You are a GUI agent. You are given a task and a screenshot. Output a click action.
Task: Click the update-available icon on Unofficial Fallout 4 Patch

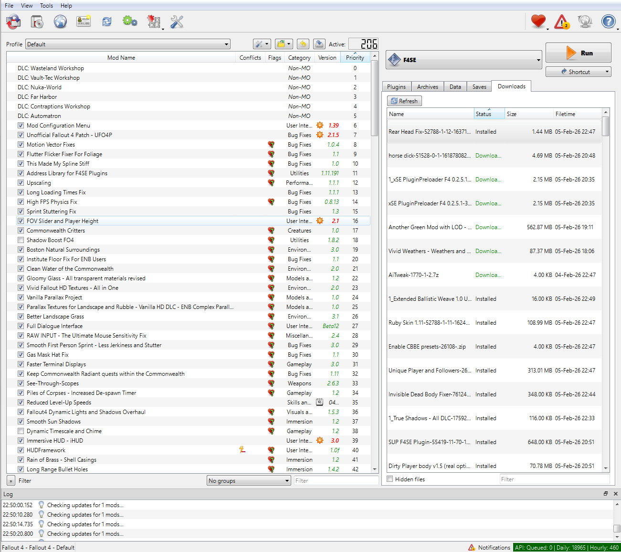pyautogui.click(x=320, y=135)
